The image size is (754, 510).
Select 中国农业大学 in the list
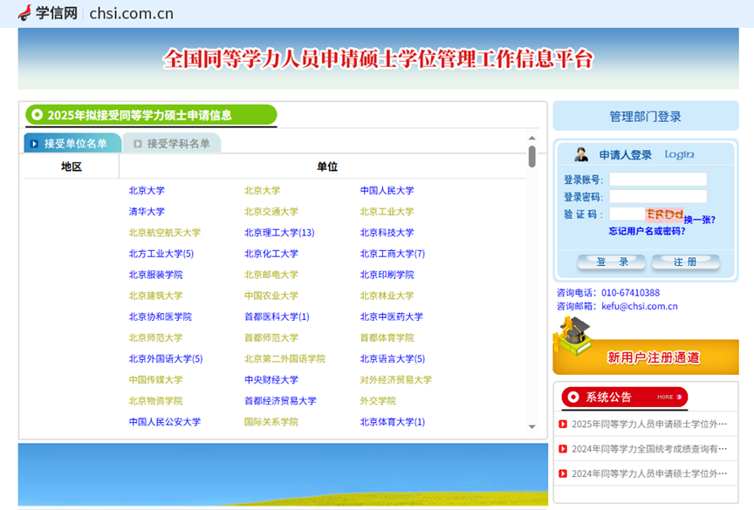(271, 296)
